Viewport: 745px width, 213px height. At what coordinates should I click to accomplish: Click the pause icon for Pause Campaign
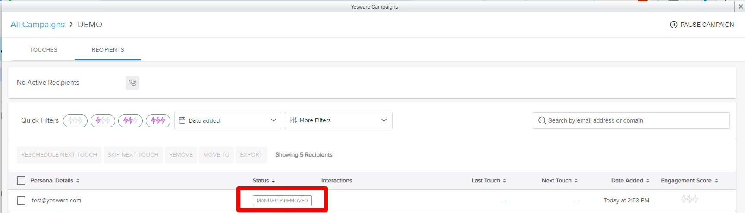[x=673, y=25]
